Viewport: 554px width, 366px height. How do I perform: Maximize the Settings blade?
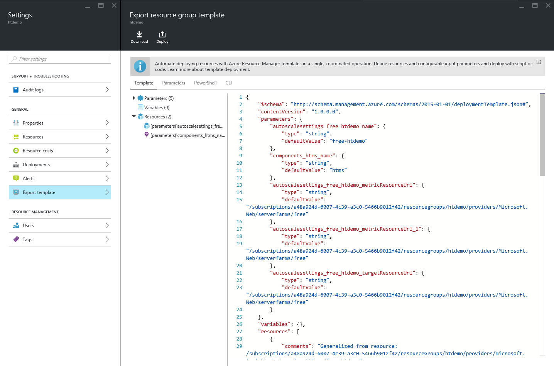coord(101,5)
